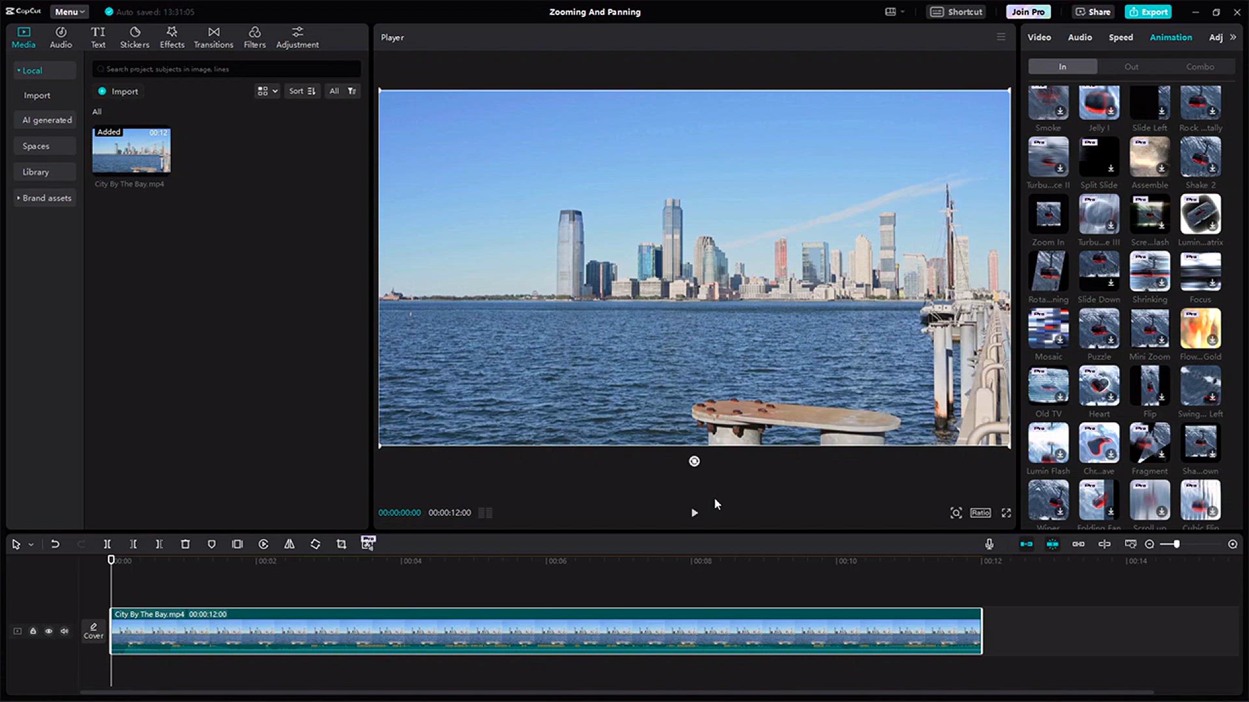Mute the track with speaker icon
1249x702 pixels.
64,631
